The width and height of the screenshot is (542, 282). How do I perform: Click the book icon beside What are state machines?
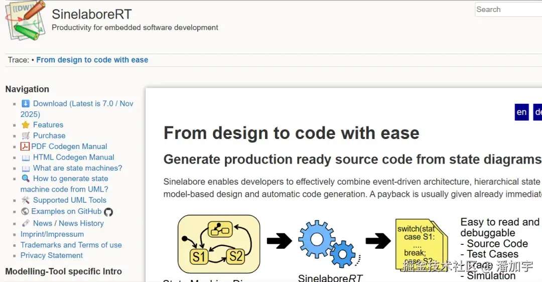(25, 168)
